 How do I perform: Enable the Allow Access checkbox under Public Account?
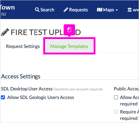[116, 97]
